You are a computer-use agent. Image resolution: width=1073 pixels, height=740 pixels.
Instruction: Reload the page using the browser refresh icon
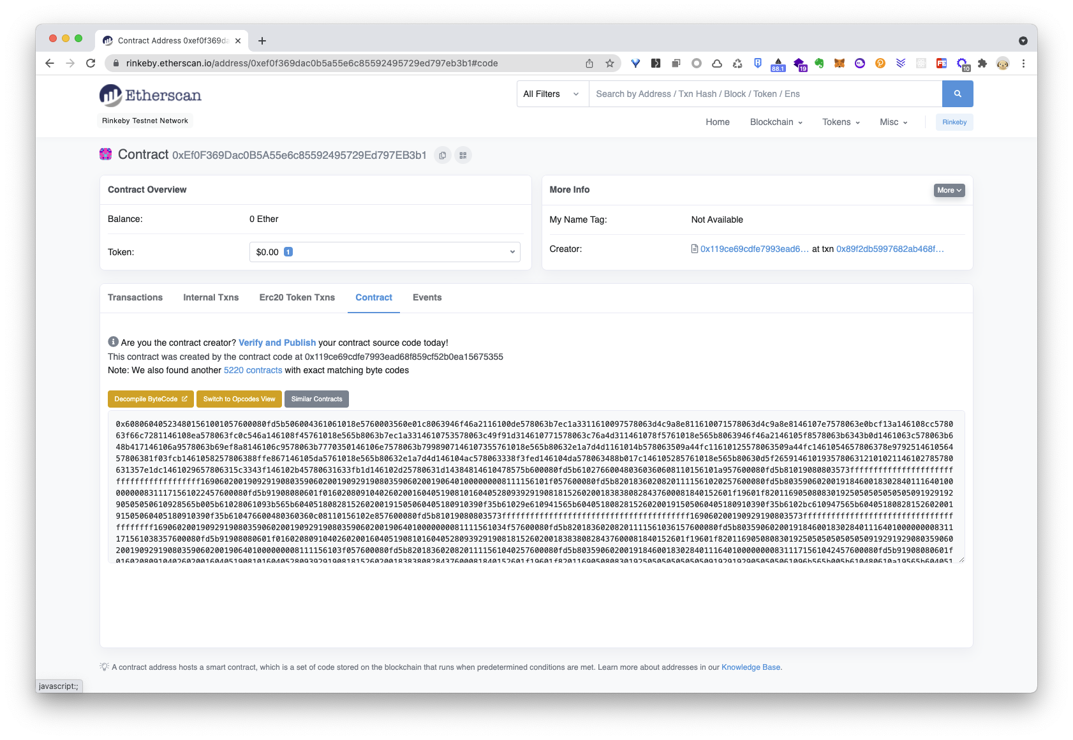pos(91,63)
